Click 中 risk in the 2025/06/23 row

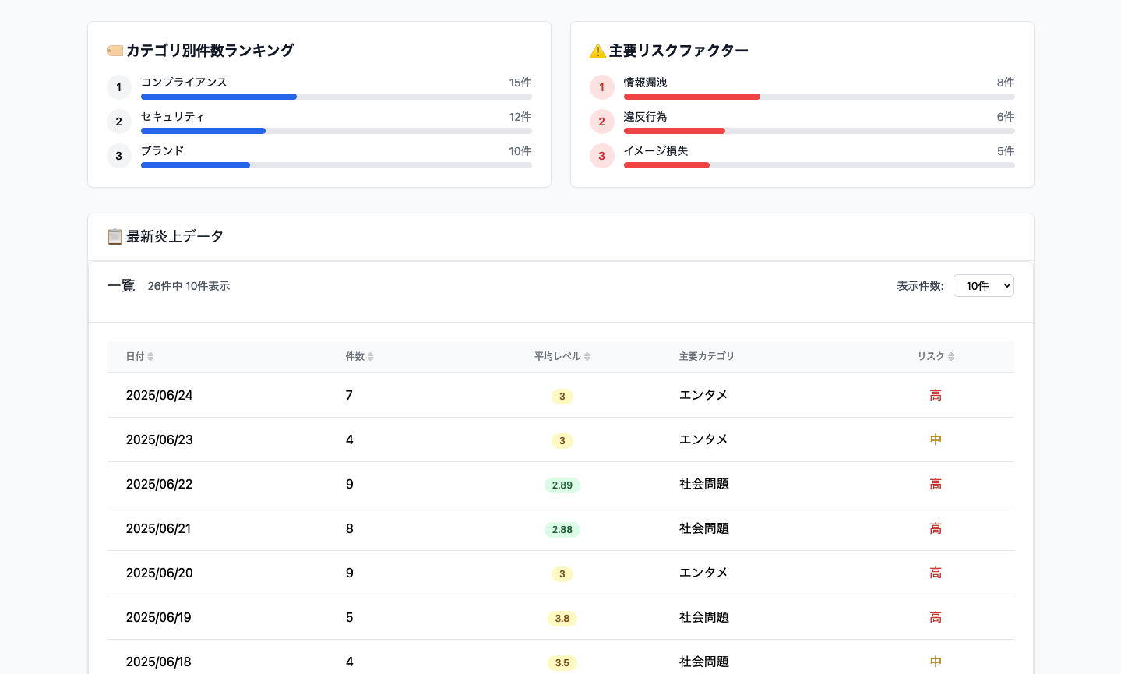click(x=936, y=439)
